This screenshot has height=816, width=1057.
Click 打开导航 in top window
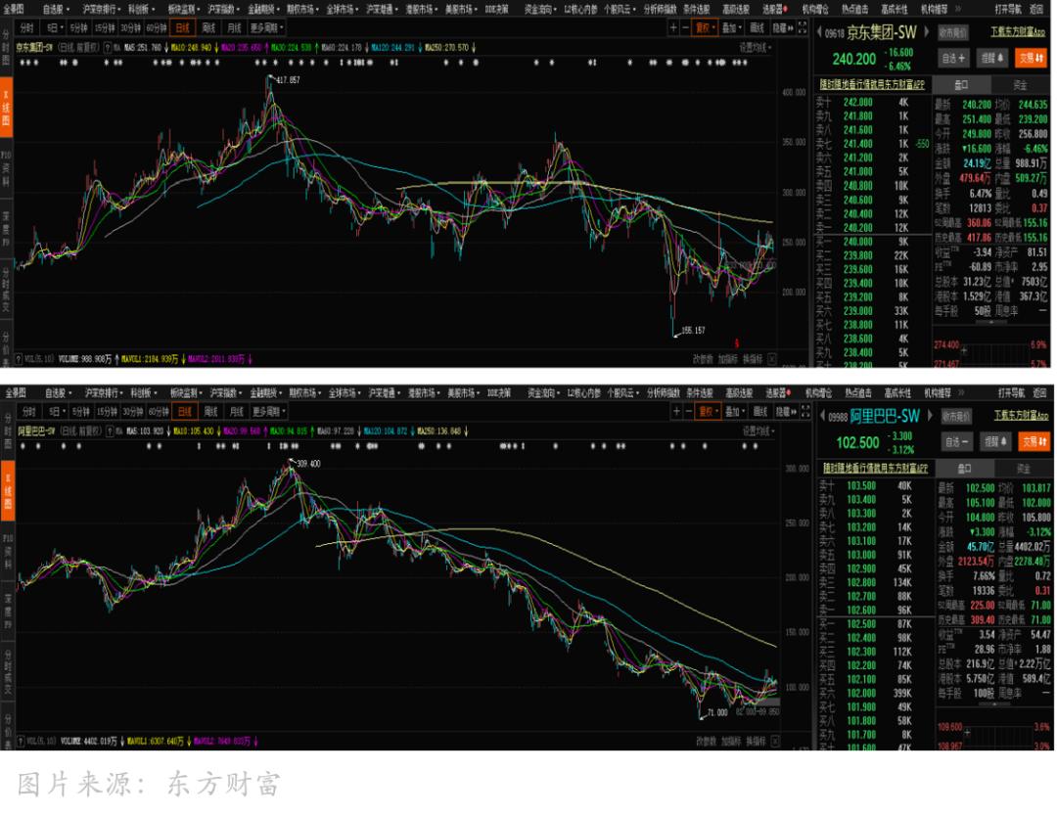coord(1008,10)
